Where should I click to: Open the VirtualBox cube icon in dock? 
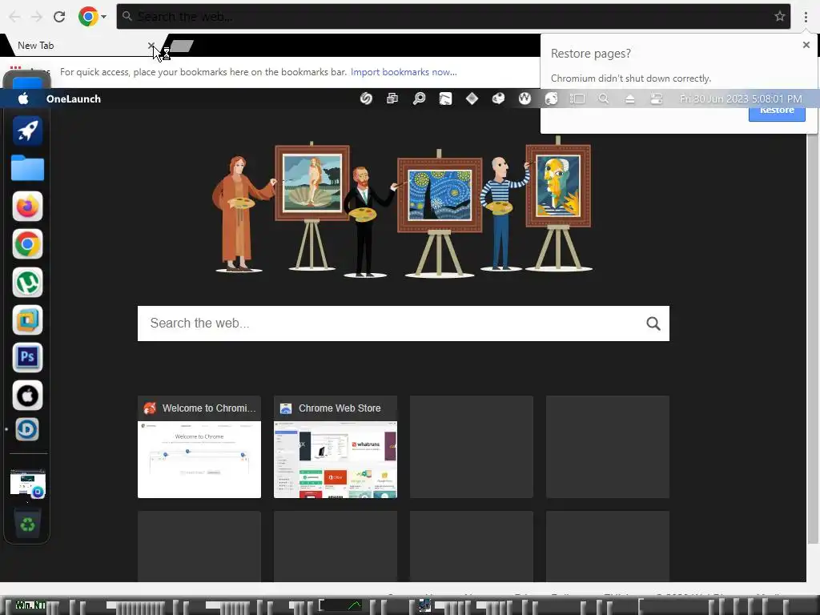(27, 320)
